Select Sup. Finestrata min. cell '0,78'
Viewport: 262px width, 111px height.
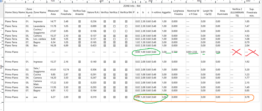click(x=247, y=97)
